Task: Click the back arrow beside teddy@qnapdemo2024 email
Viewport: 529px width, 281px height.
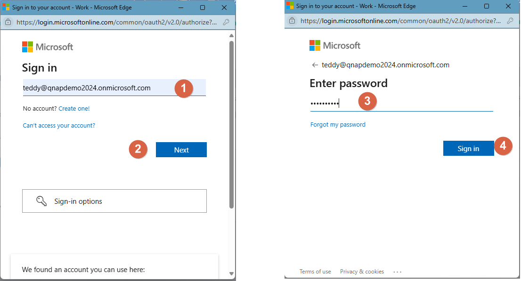Action: click(314, 65)
